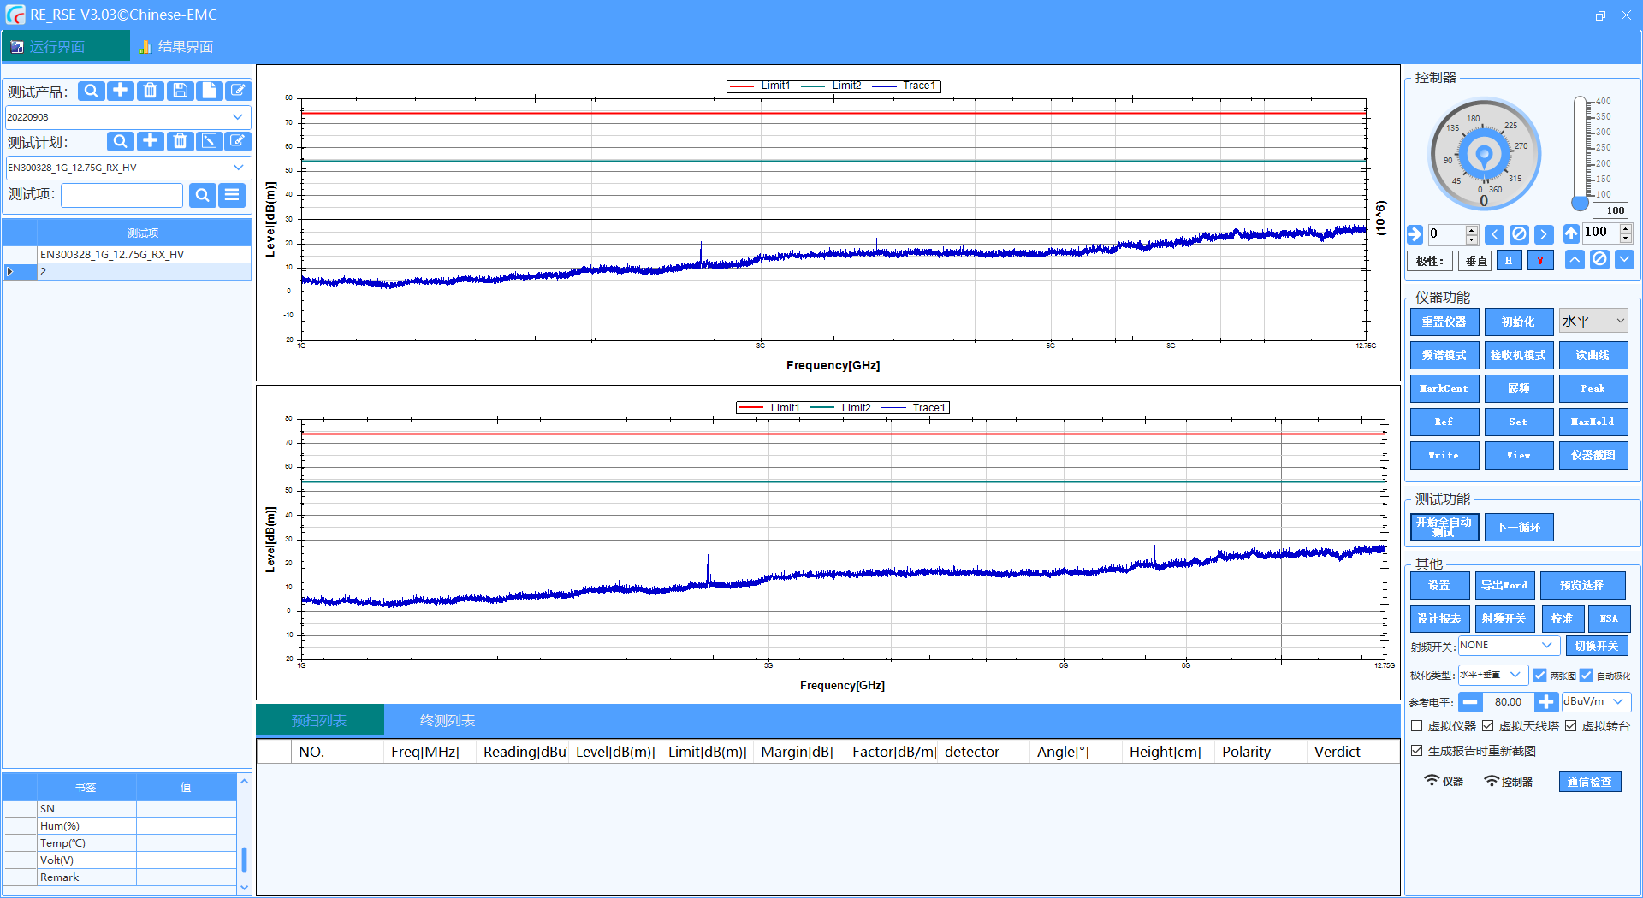Open the test item list menu icon
The image size is (1643, 898).
pyautogui.click(x=232, y=195)
